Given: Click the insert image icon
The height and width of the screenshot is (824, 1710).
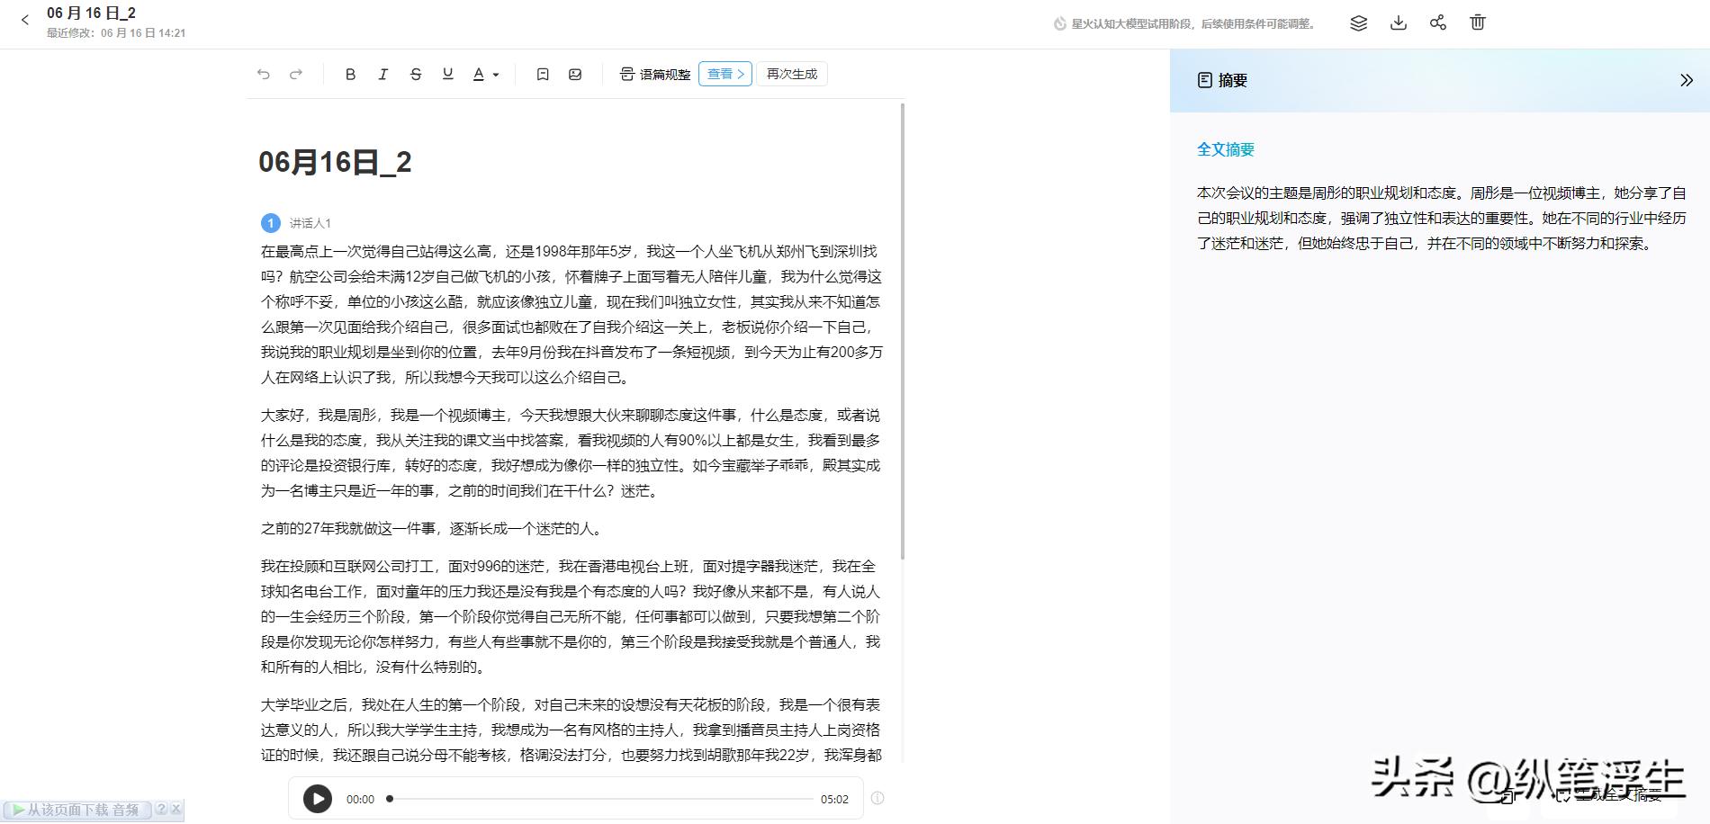Looking at the screenshot, I should pyautogui.click(x=575, y=75).
